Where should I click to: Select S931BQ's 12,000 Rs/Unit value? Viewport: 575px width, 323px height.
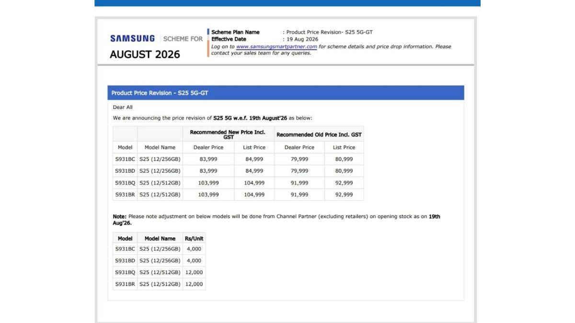coord(194,272)
